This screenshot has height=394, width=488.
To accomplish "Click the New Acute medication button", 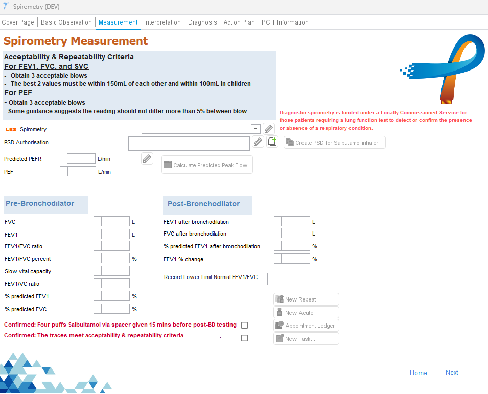I will (306, 312).
